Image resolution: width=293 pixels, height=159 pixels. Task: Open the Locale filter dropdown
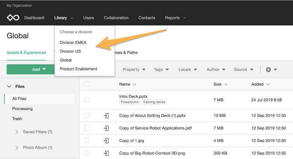187,70
